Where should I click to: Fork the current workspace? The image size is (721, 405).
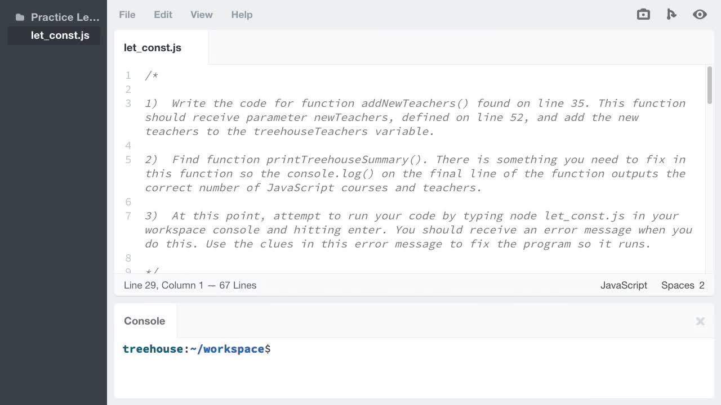click(x=671, y=14)
